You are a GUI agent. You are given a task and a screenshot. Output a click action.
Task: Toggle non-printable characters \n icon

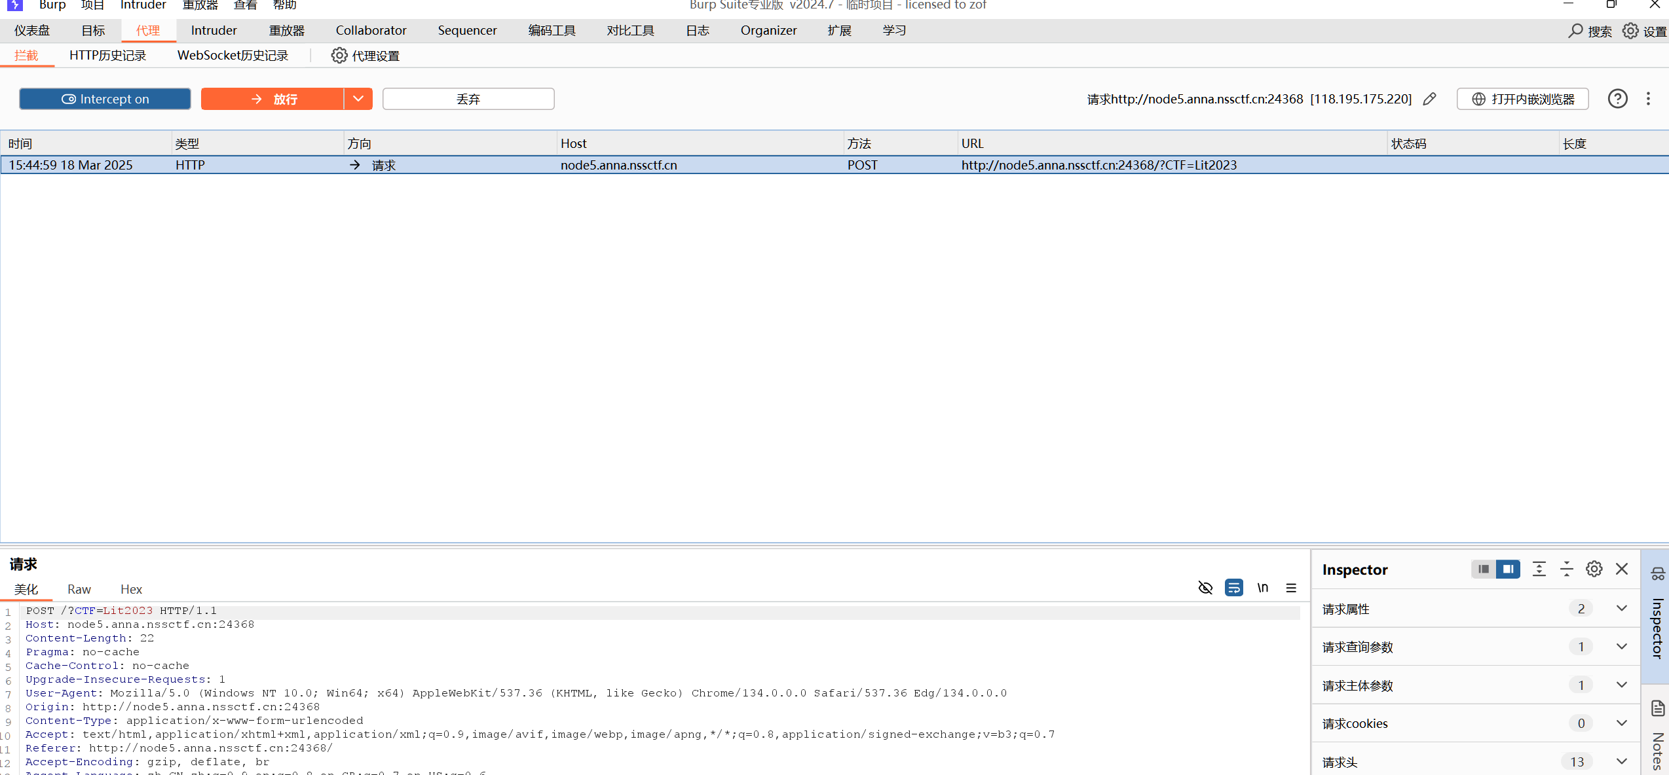[x=1262, y=588]
